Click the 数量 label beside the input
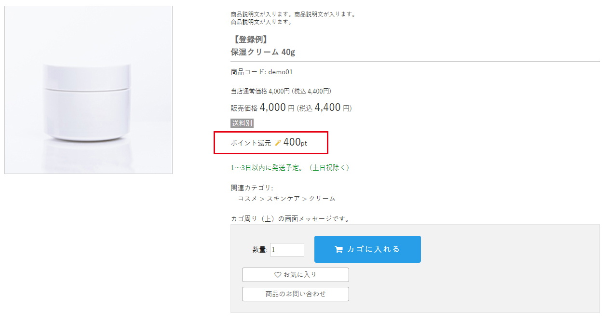 pyautogui.click(x=259, y=250)
